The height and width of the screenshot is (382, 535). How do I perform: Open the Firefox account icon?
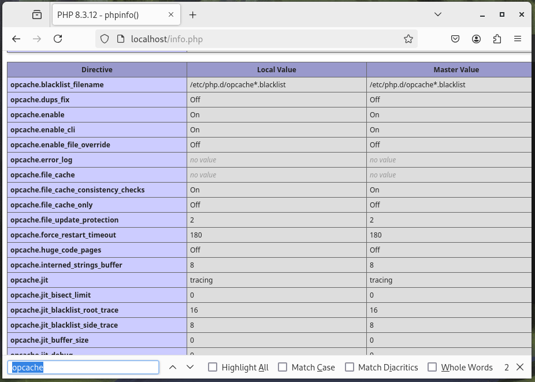(476, 39)
